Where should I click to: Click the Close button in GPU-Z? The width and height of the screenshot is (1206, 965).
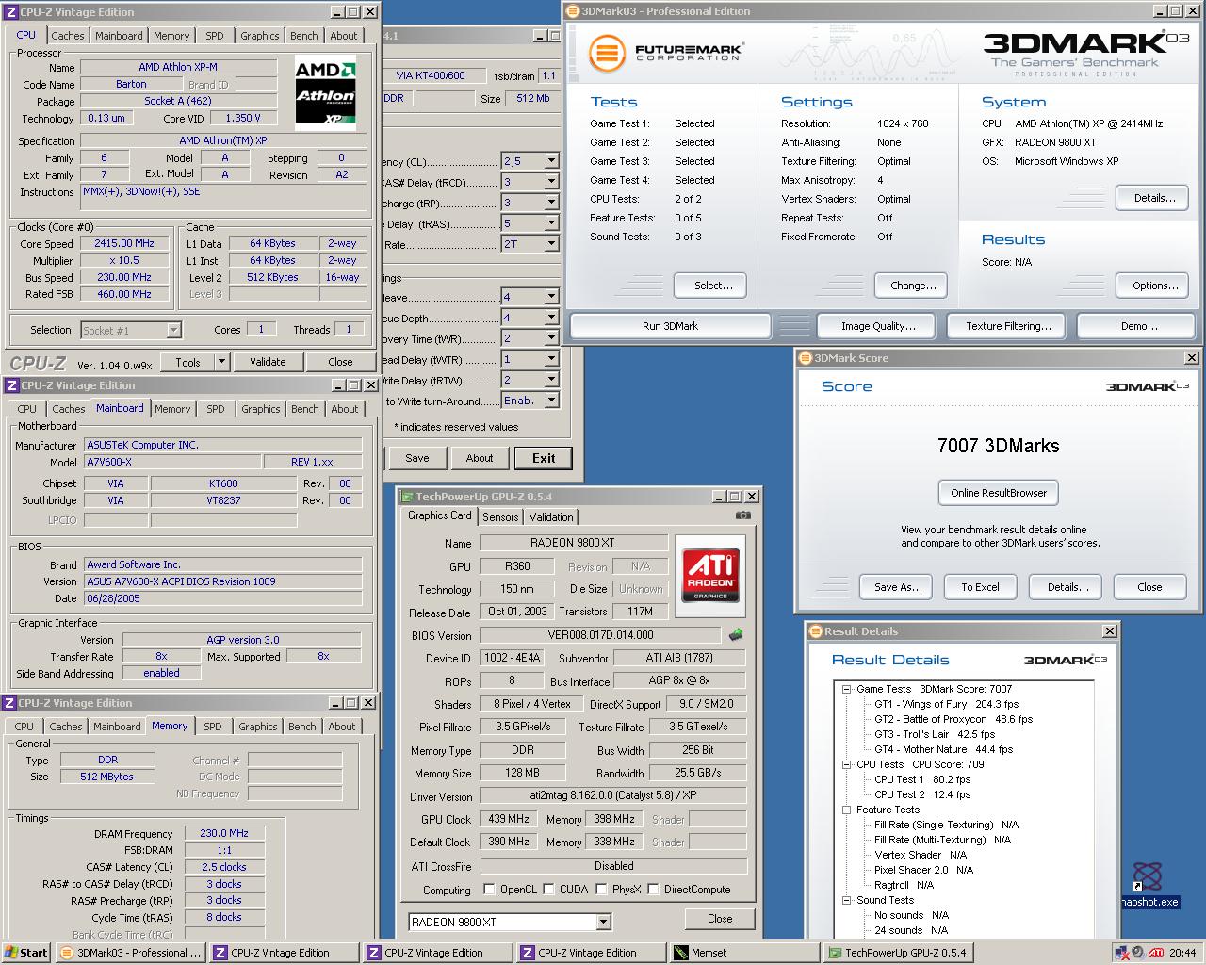[720, 919]
